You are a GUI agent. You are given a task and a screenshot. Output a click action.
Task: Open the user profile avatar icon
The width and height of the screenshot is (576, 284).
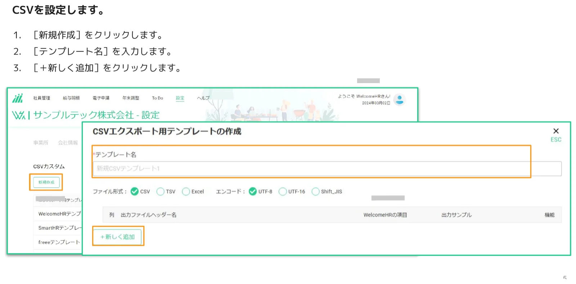399,99
